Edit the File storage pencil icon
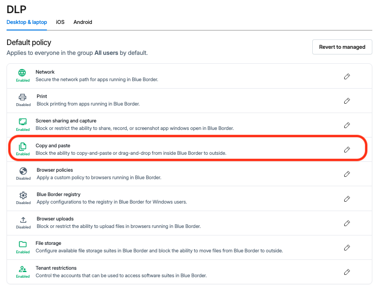The image size is (377, 288). pyautogui.click(x=347, y=248)
